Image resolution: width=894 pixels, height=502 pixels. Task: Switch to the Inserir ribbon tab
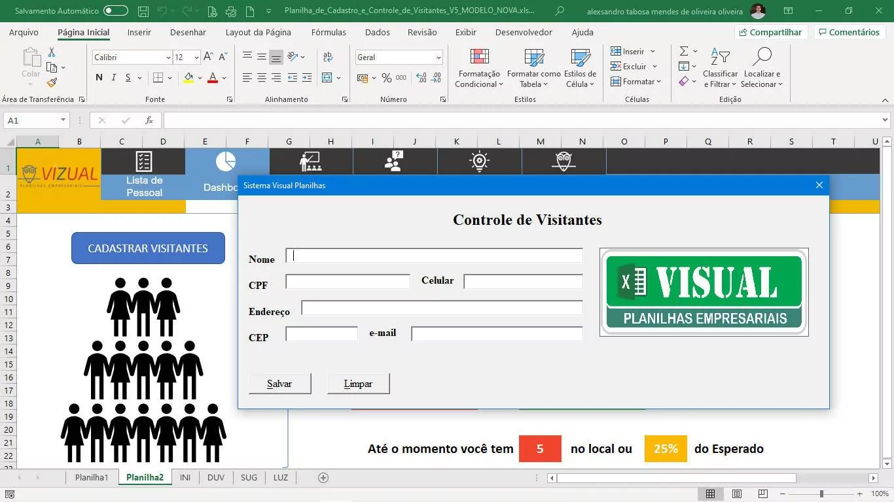click(x=139, y=32)
